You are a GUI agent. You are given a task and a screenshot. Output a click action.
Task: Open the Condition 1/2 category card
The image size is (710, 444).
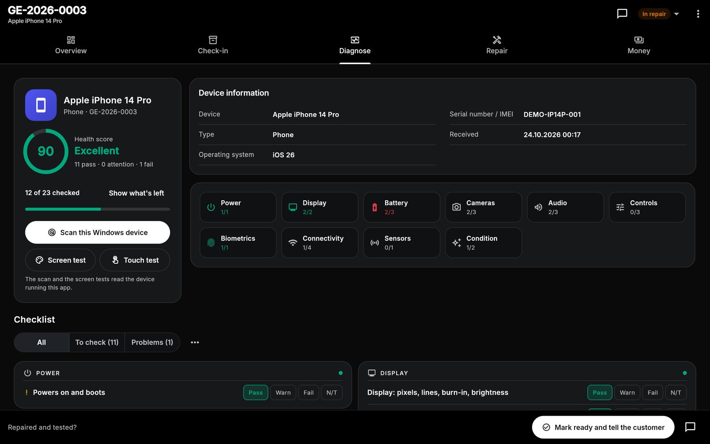coord(484,242)
